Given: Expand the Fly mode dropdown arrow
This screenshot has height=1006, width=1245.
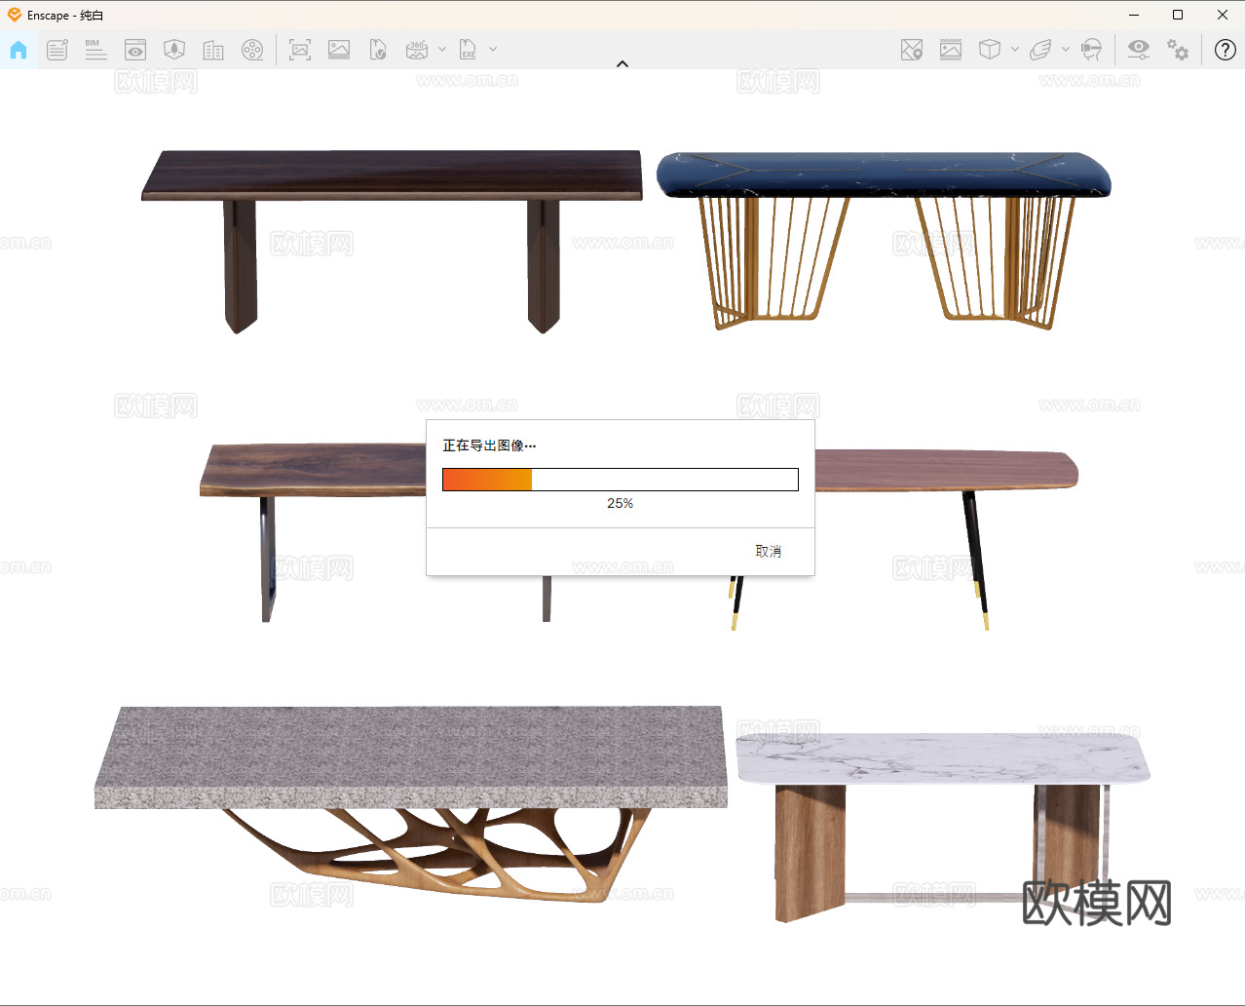Looking at the screenshot, I should (1066, 49).
